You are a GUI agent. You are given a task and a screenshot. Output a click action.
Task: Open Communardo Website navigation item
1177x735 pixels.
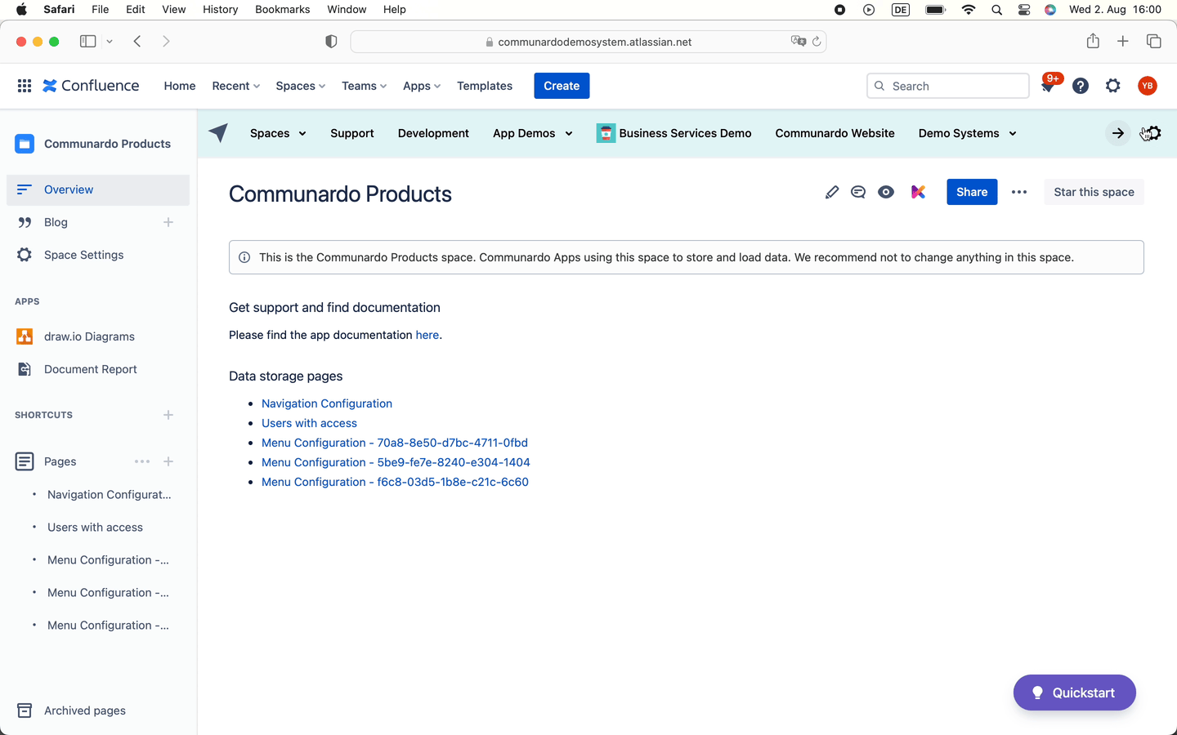[835, 133]
